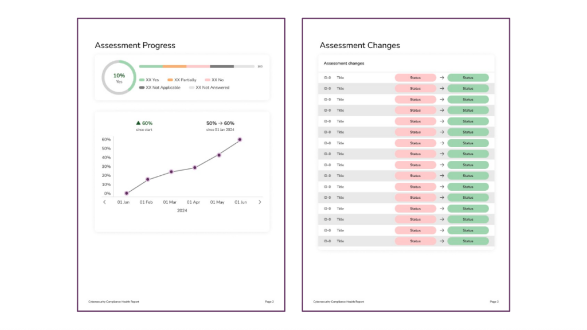Toggle the XX Not Answered legend entry
This screenshot has height=330, width=587.
[x=209, y=88]
